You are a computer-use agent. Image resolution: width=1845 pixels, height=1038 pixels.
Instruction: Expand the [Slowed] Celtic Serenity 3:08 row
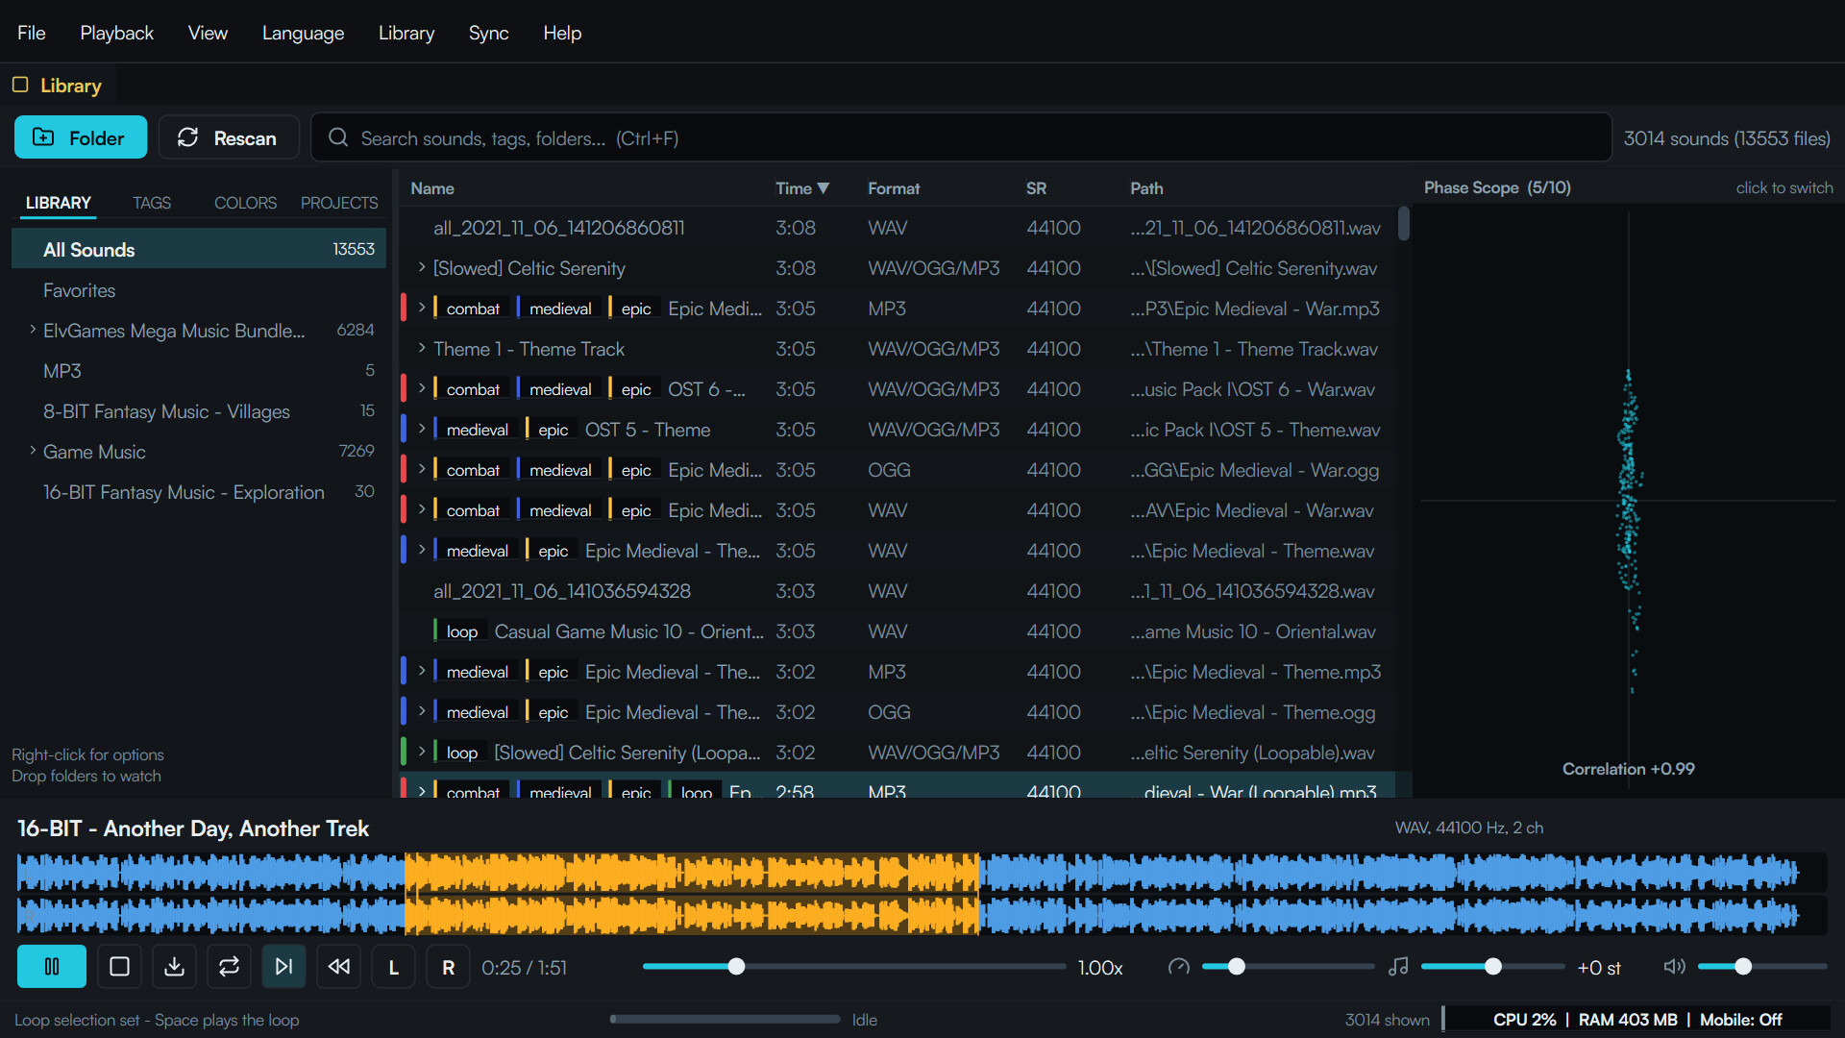421,267
